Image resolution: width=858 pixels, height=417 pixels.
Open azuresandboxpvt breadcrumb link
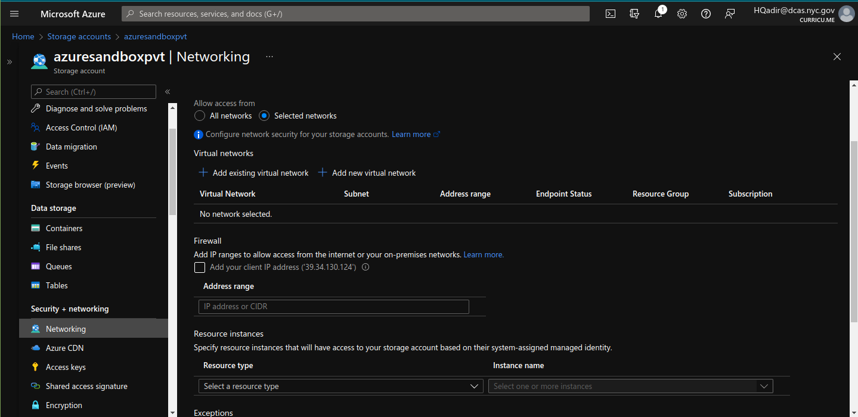click(x=156, y=36)
